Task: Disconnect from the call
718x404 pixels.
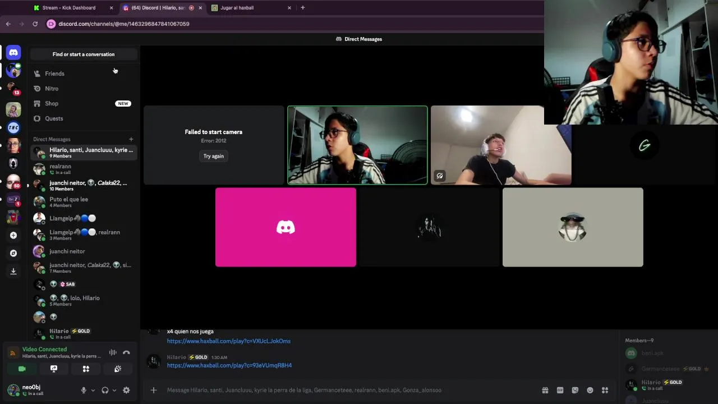Action: tap(126, 352)
